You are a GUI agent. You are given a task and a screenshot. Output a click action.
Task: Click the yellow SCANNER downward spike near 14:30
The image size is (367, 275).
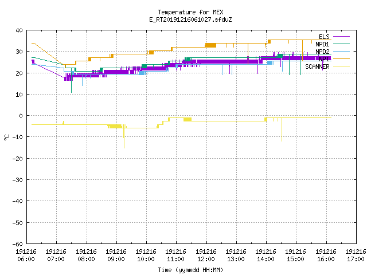282,130
